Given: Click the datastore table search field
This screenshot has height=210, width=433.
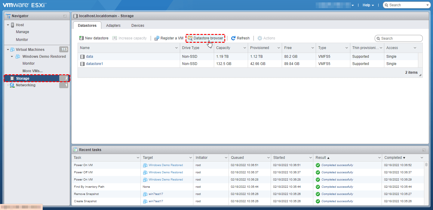Looking at the screenshot, I should point(399,39).
